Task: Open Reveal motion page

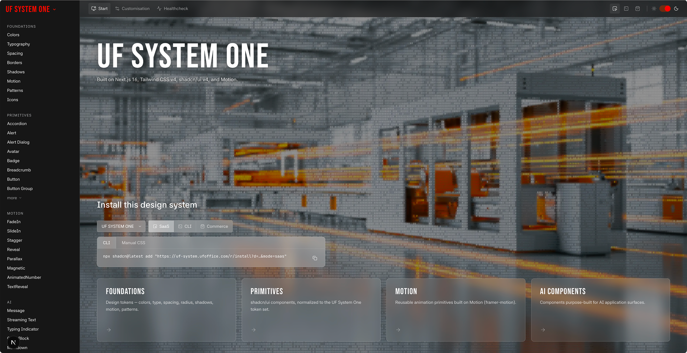Action: [13, 250]
